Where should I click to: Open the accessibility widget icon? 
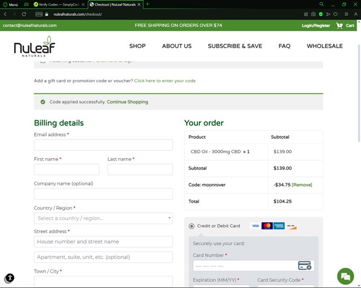(x=10, y=278)
